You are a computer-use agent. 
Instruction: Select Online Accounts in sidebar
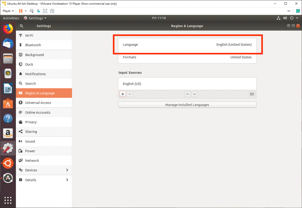tap(44, 112)
